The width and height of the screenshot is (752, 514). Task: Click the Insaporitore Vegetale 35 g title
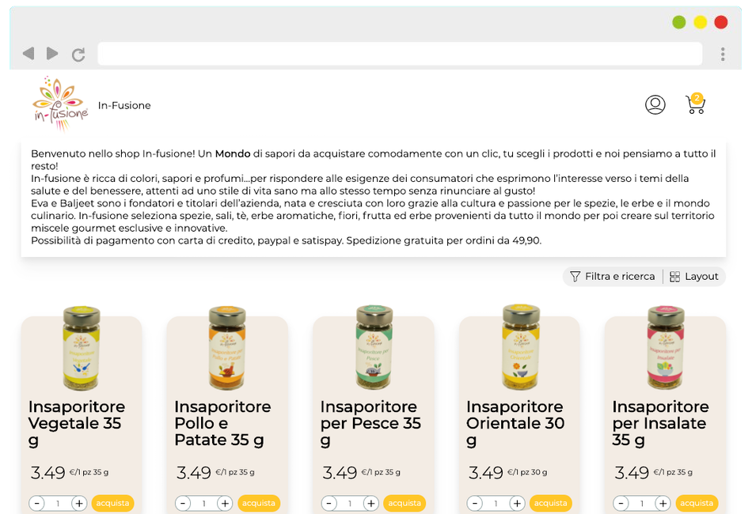click(x=77, y=424)
